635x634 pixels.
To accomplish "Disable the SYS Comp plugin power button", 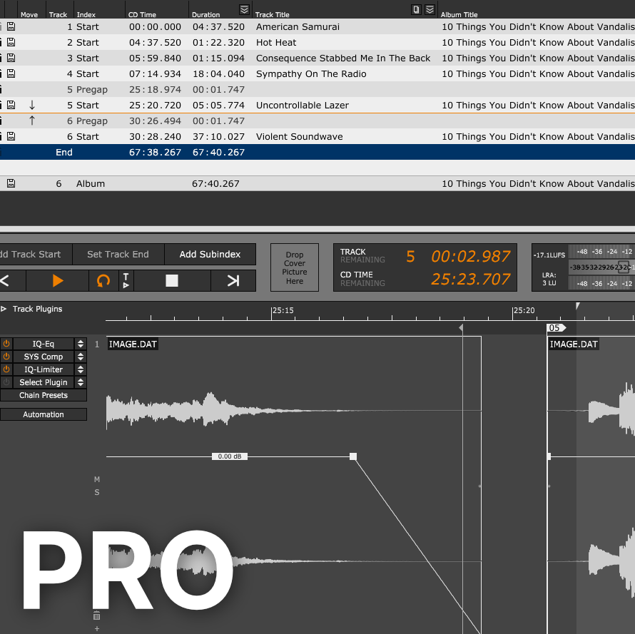I will coord(6,356).
